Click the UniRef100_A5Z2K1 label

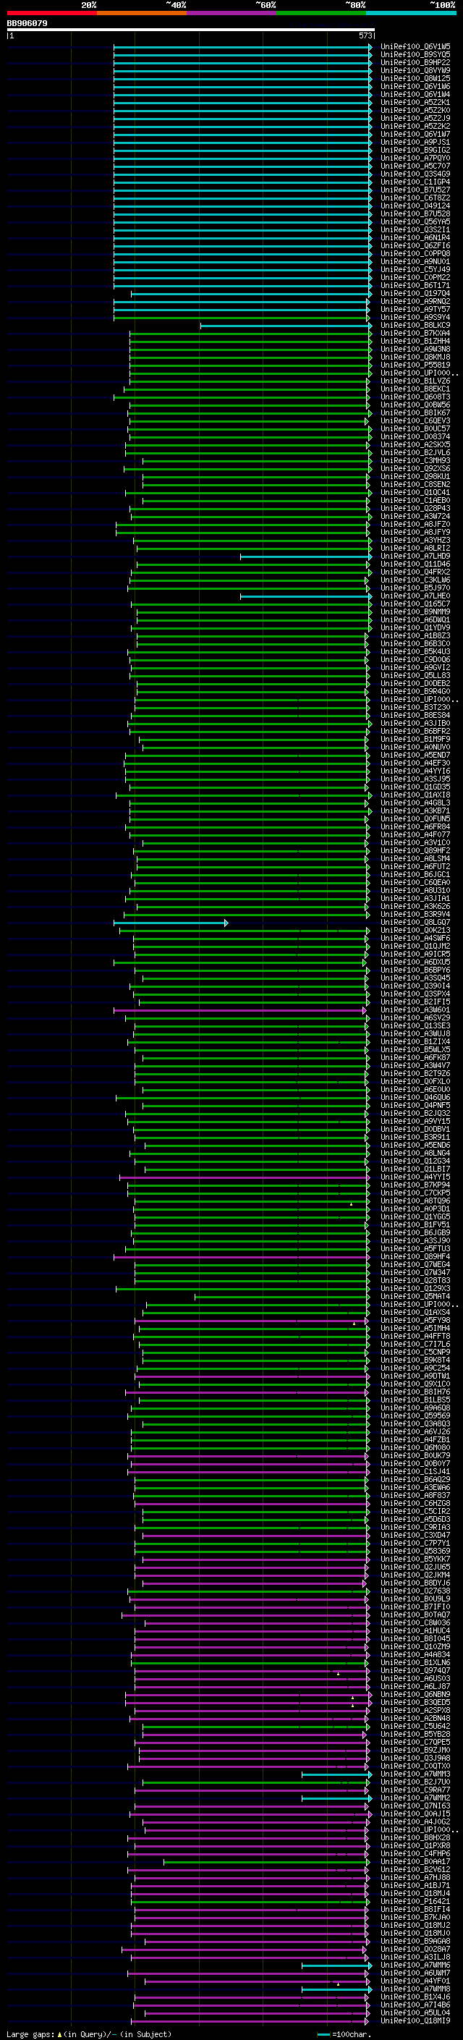click(x=415, y=102)
